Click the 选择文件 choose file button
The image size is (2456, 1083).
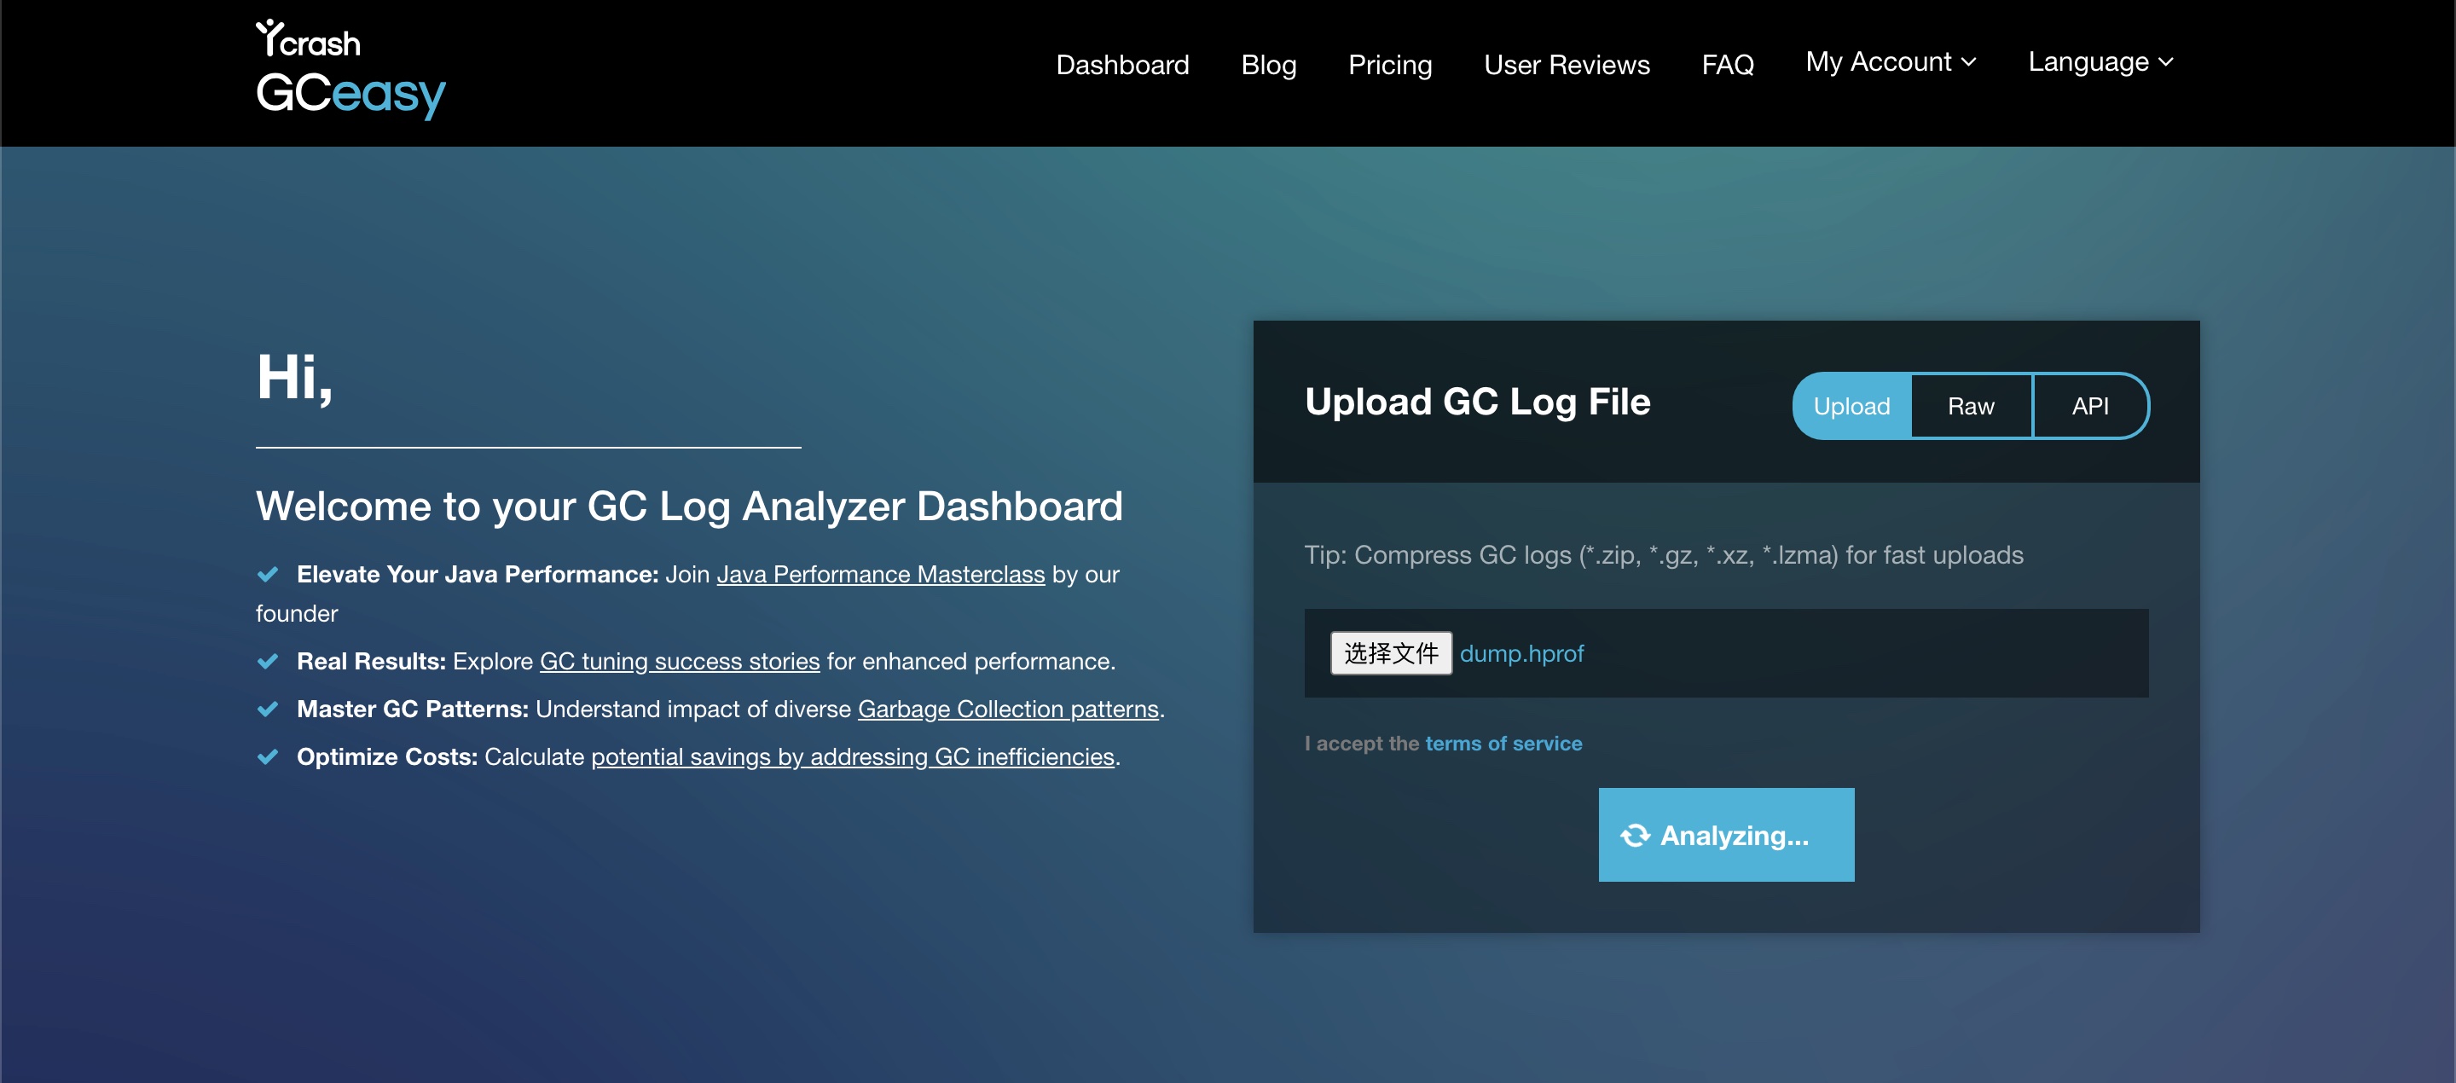pos(1390,653)
